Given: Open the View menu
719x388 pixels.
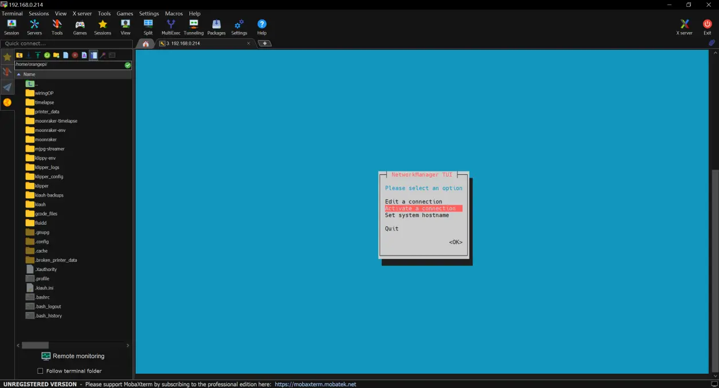Looking at the screenshot, I should click(x=61, y=14).
